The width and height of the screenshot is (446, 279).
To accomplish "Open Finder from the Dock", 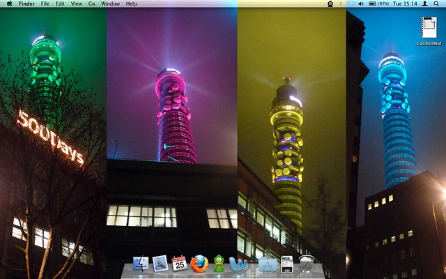I will (x=141, y=264).
